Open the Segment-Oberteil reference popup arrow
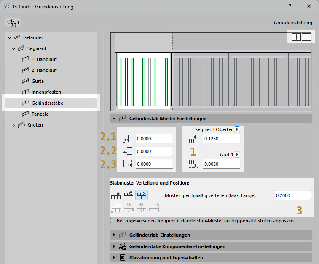This screenshot has width=319, height=264. (x=237, y=129)
